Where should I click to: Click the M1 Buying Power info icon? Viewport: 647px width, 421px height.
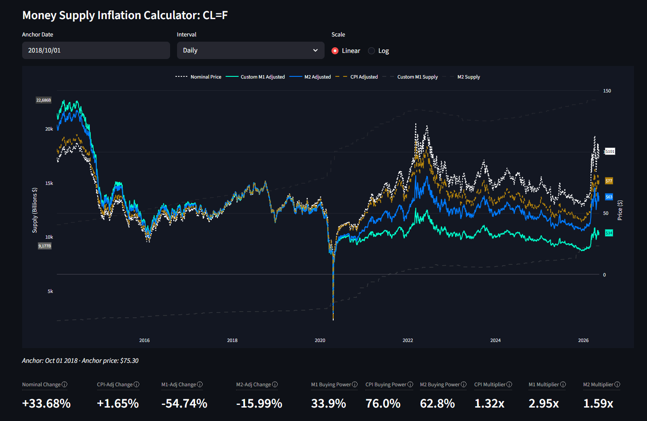click(x=355, y=385)
